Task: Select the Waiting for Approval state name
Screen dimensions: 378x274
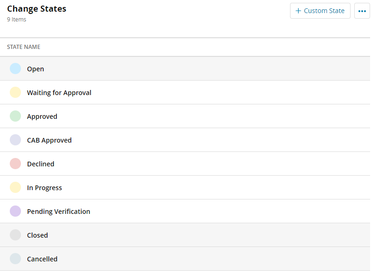Action: (x=59, y=93)
